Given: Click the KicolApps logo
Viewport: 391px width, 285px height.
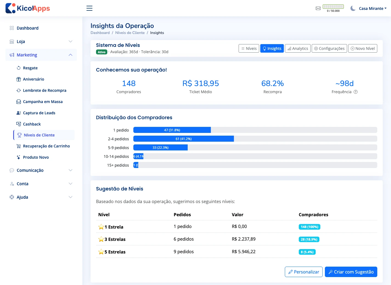Looking at the screenshot, I should [x=28, y=8].
